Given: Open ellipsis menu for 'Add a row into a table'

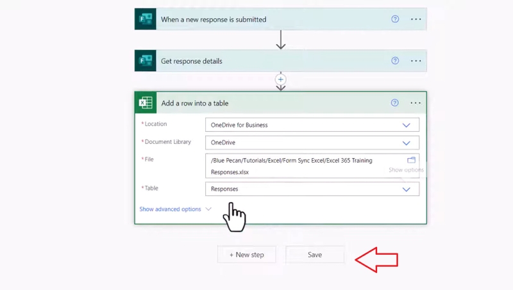Looking at the screenshot, I should (x=416, y=103).
